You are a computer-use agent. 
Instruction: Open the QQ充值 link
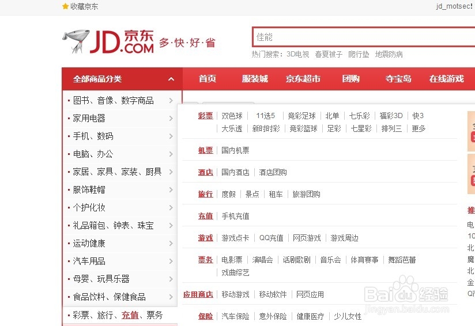[272, 238]
